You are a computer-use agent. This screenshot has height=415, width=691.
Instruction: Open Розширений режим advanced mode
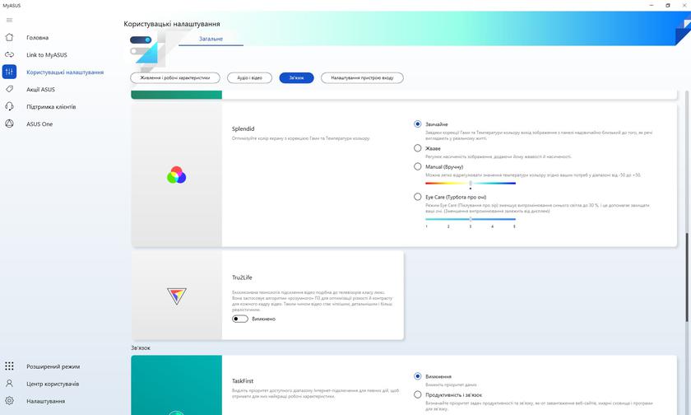point(53,366)
